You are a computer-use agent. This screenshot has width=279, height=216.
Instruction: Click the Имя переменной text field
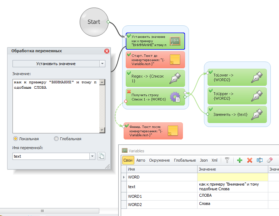51,156
